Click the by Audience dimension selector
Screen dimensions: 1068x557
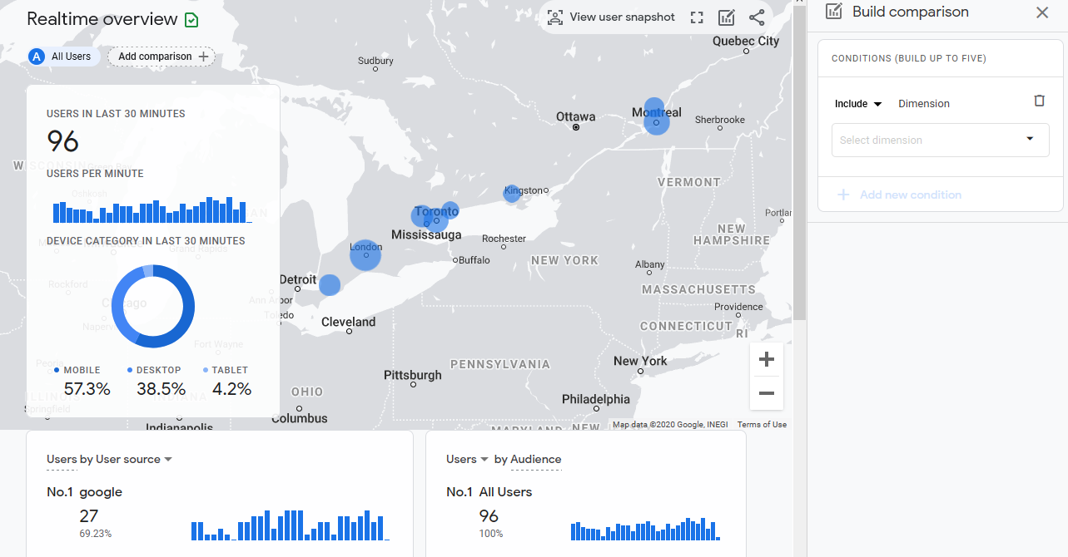(x=528, y=460)
